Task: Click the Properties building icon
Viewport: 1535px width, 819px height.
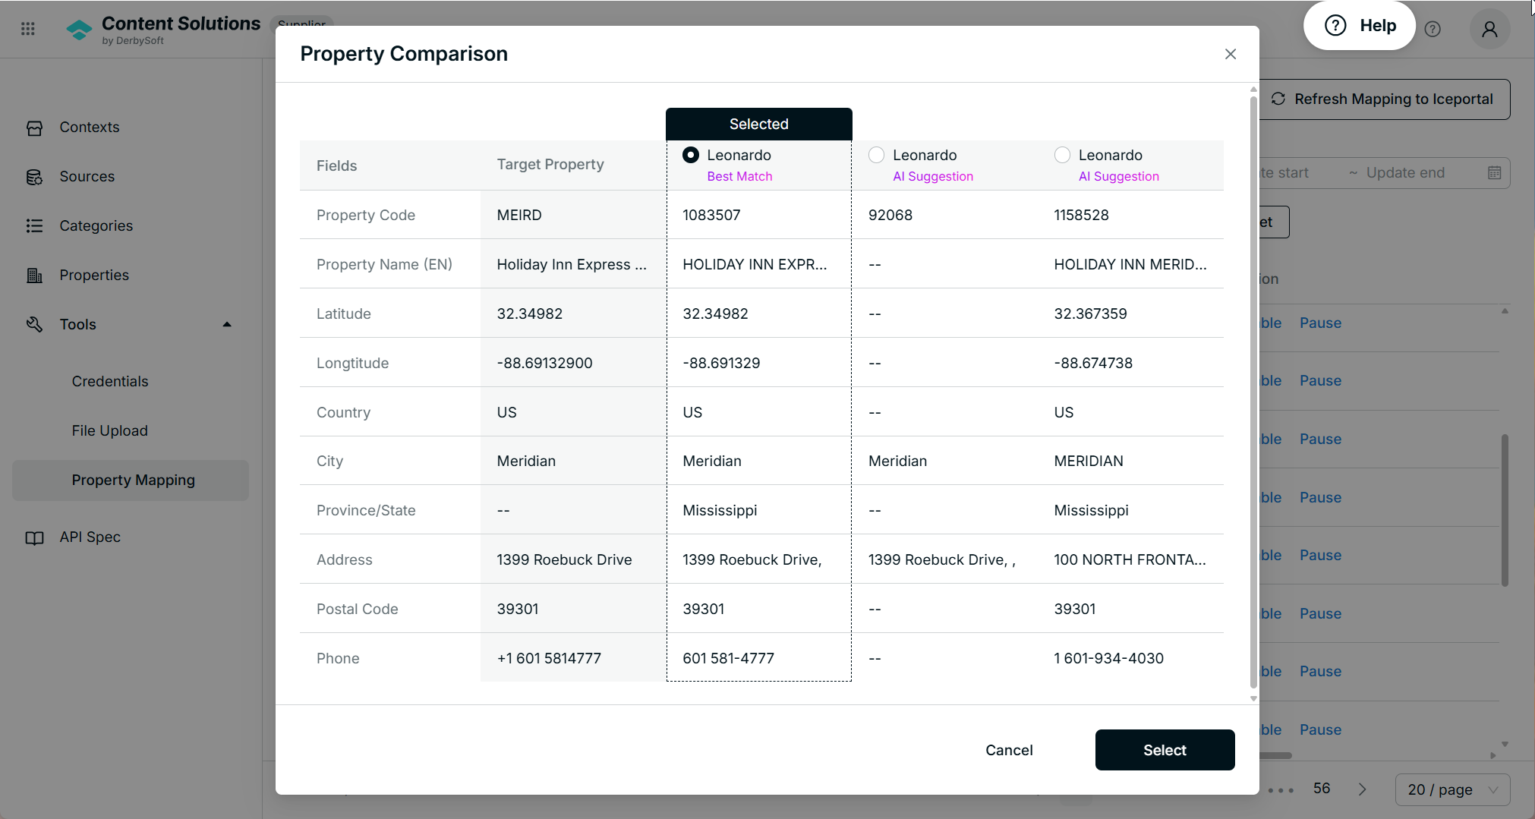Action: [34, 276]
